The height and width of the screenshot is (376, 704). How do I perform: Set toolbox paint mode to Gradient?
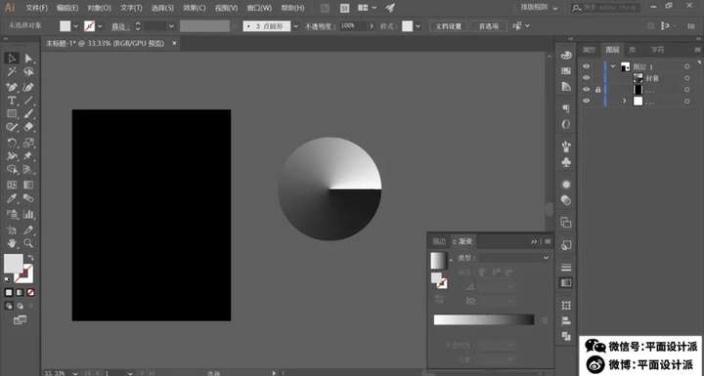tap(20, 293)
